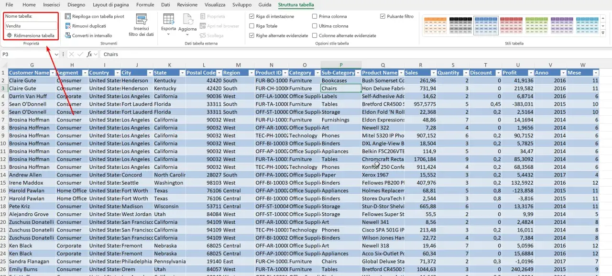This screenshot has height=276, width=612.
Task: Select row header 10
Action: pos(3,144)
